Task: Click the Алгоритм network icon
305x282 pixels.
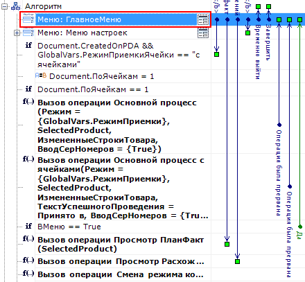Action: [16, 6]
